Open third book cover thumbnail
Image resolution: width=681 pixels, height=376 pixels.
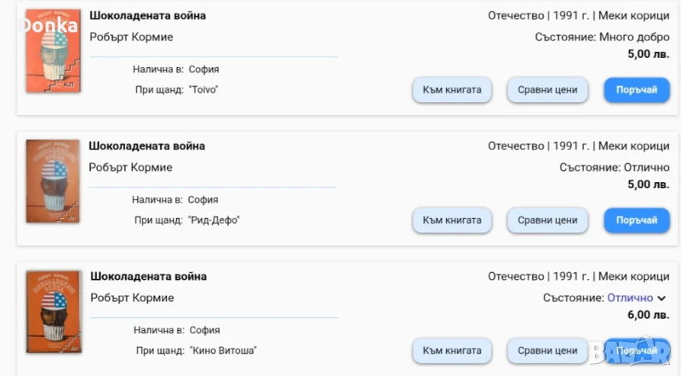[53, 312]
